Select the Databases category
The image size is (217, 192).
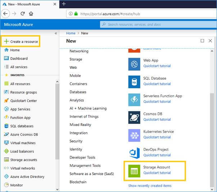78,92
